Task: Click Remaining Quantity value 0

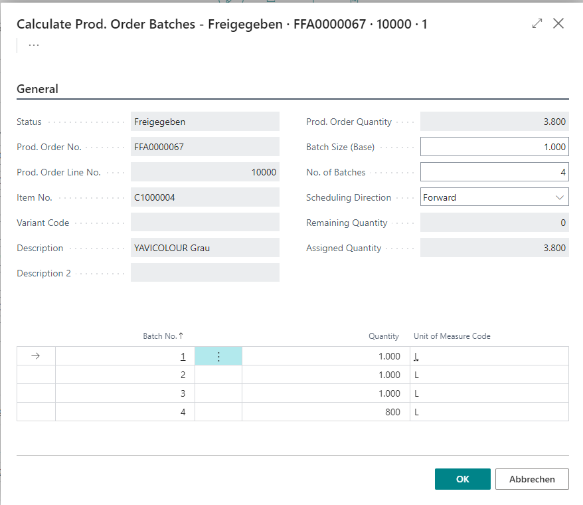Action: click(494, 223)
